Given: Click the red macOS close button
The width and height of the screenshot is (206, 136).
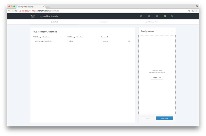Looking at the screenshot, I should click(9, 6).
